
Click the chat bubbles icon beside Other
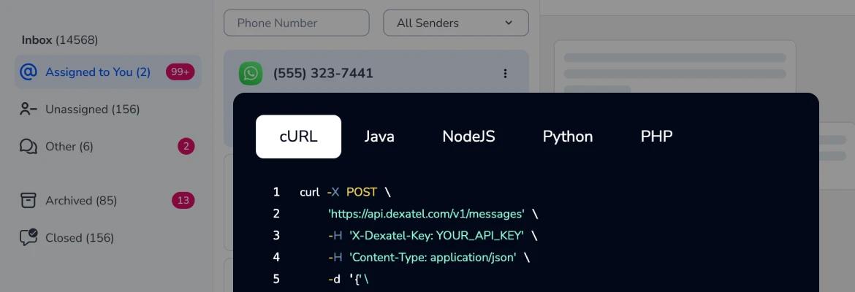[28, 147]
